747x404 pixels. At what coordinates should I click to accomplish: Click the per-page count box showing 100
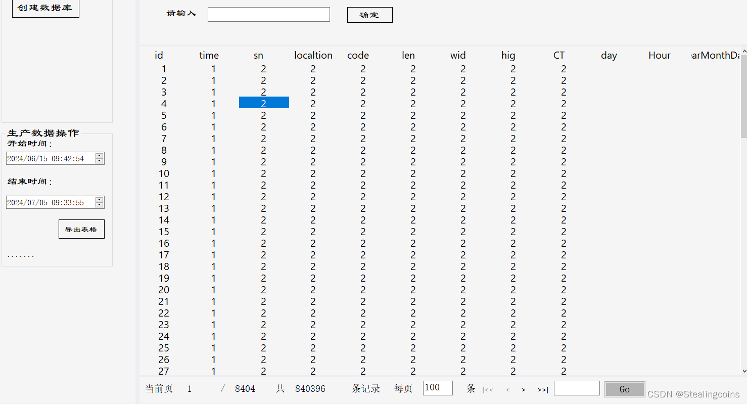[438, 388]
